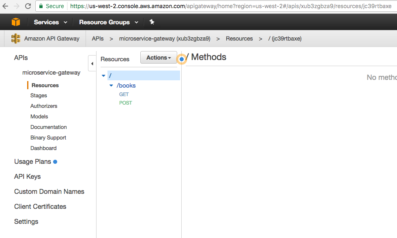Viewport: 397px width, 238px height.
Task: Click browser forward arrow
Action: click(17, 6)
